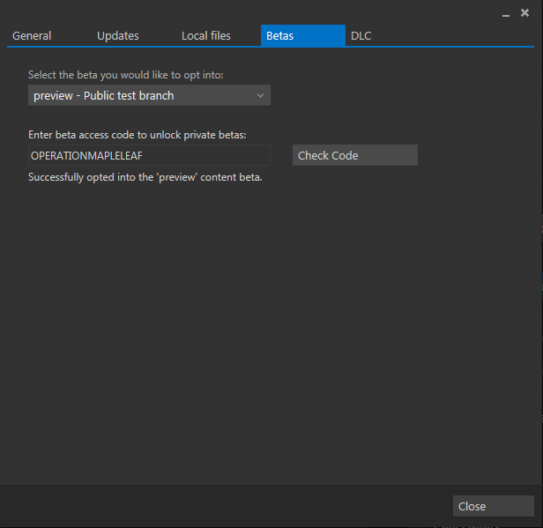Minimize the properties window
This screenshot has width=543, height=528.
[x=506, y=13]
